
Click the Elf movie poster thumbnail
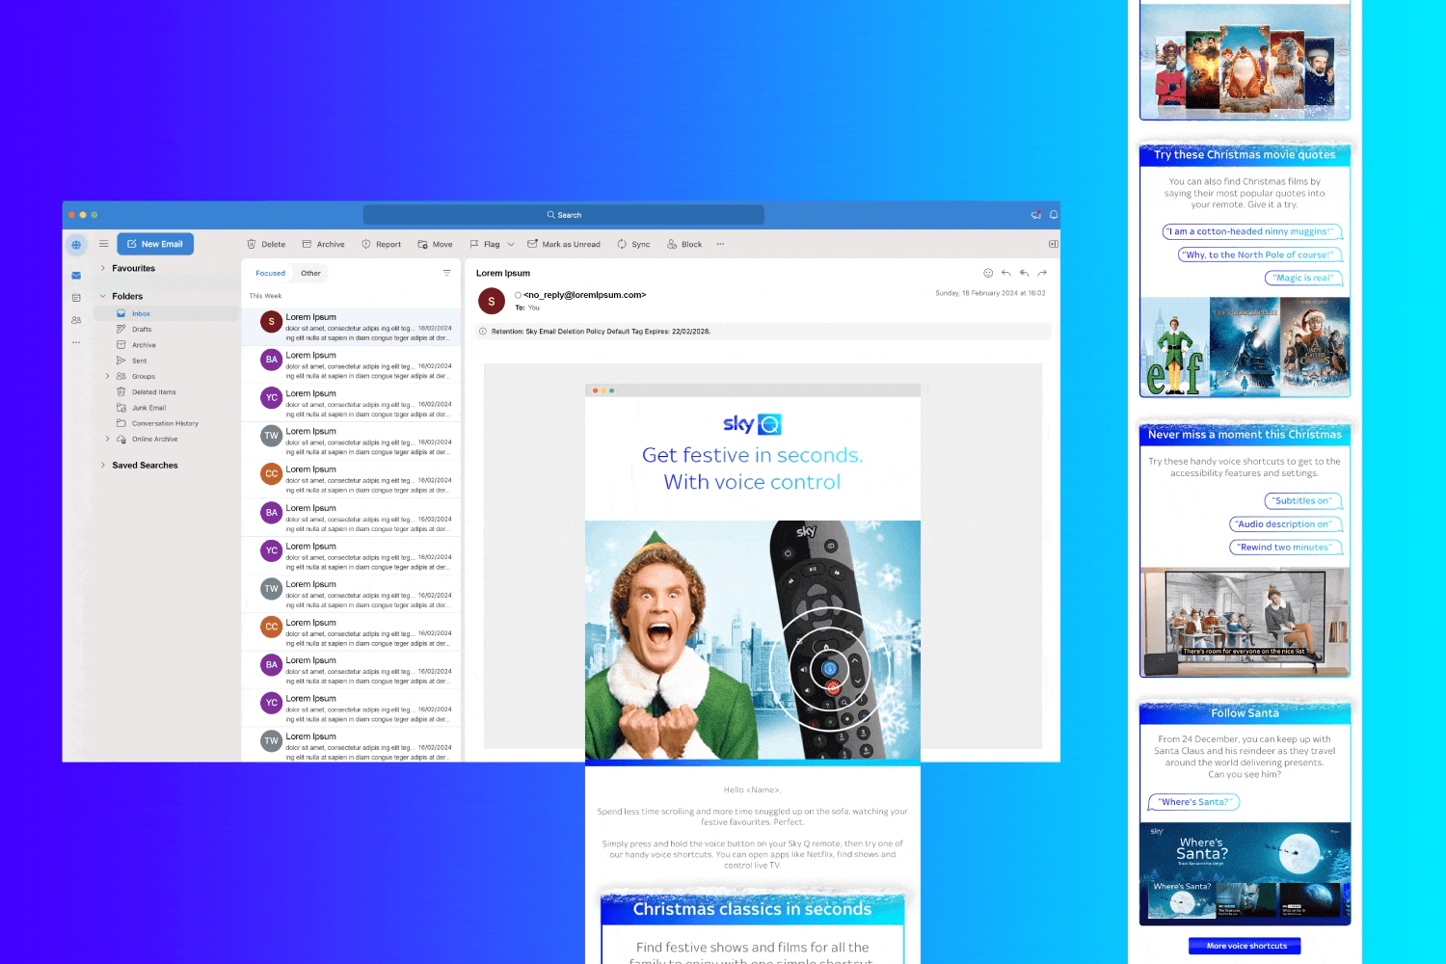[1174, 347]
